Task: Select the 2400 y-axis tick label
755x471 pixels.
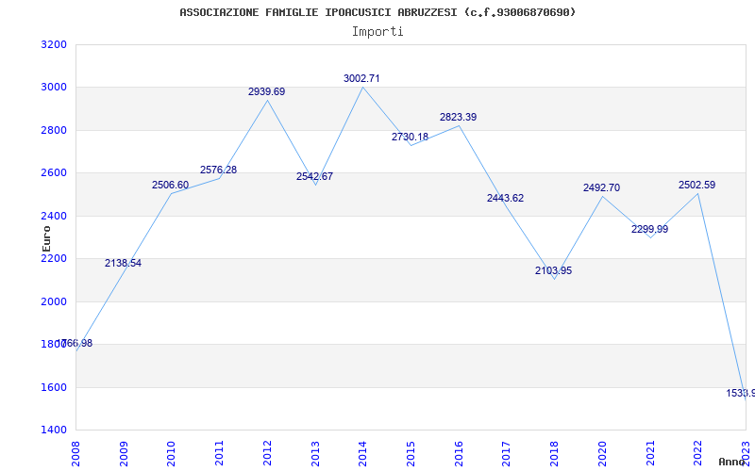Action: pos(54,217)
